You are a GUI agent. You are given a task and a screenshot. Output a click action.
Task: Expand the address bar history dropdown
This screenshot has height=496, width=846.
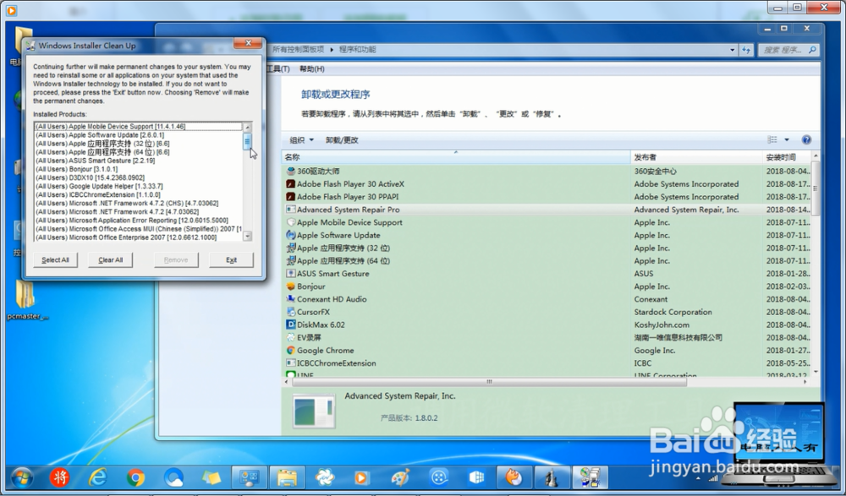click(732, 50)
